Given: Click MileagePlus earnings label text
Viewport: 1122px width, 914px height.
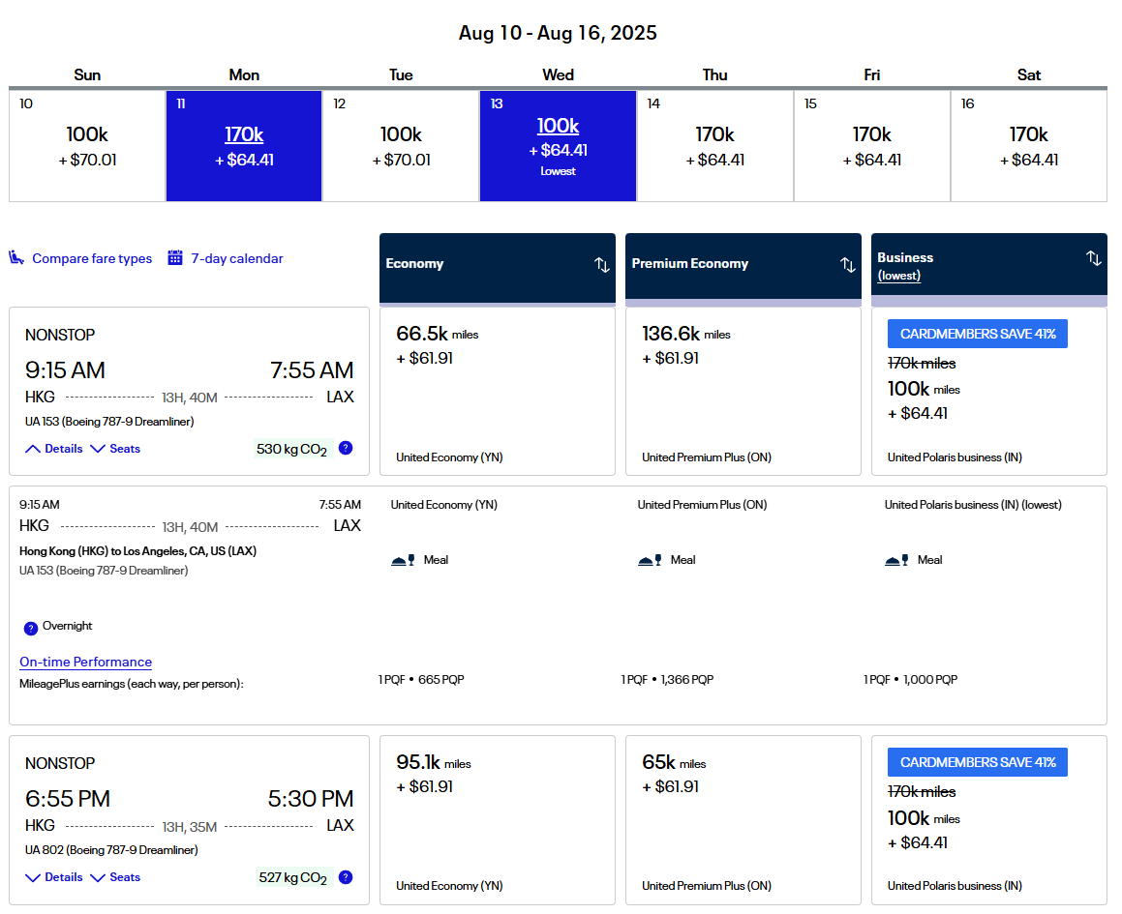Looking at the screenshot, I should 132,684.
